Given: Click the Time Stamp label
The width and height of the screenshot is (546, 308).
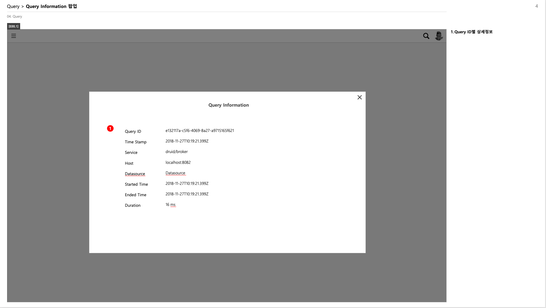Looking at the screenshot, I should [x=136, y=142].
